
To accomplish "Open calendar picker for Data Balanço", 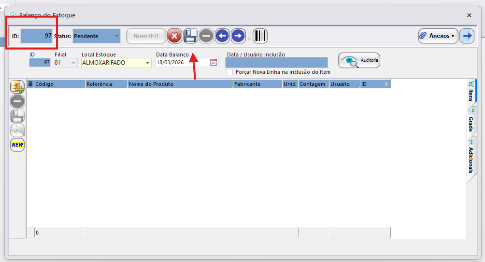I will 214,62.
